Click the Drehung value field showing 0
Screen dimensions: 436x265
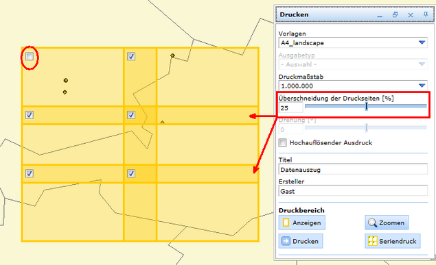pos(291,129)
